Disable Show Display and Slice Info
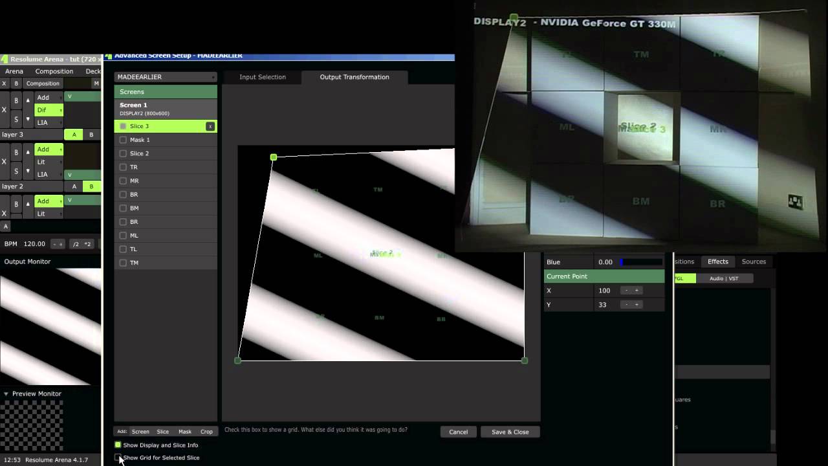The height and width of the screenshot is (466, 828). click(x=118, y=445)
